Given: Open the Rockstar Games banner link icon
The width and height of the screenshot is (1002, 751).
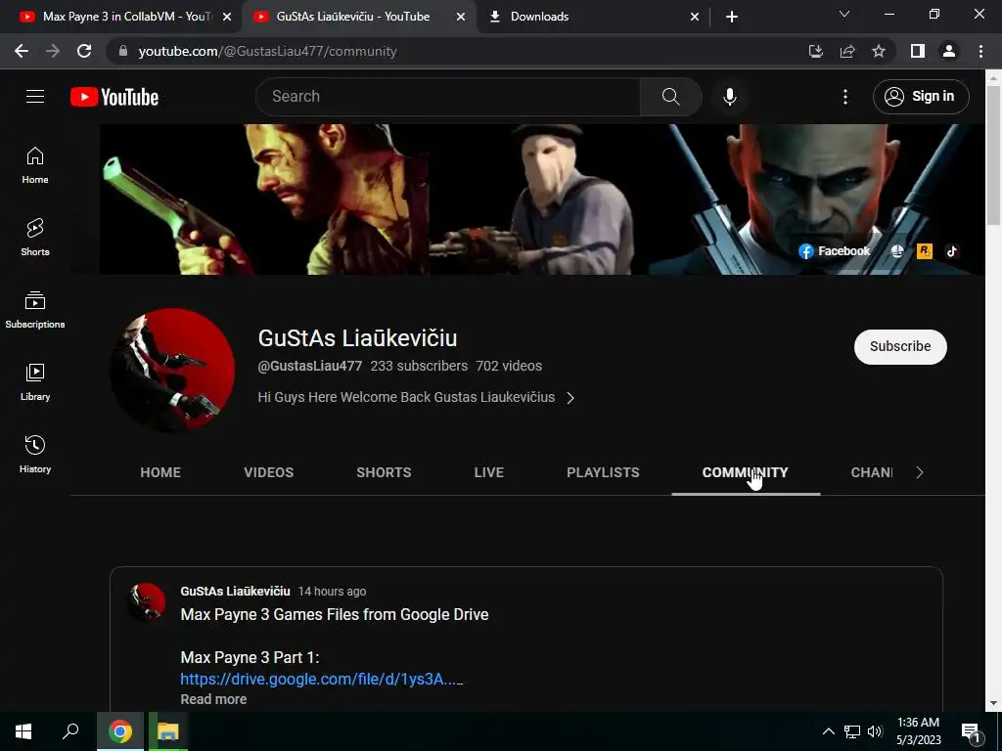Looking at the screenshot, I should (x=925, y=251).
